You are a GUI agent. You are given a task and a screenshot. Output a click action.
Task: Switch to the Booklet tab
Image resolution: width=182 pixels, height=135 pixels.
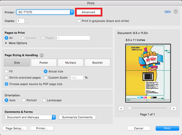(97, 63)
